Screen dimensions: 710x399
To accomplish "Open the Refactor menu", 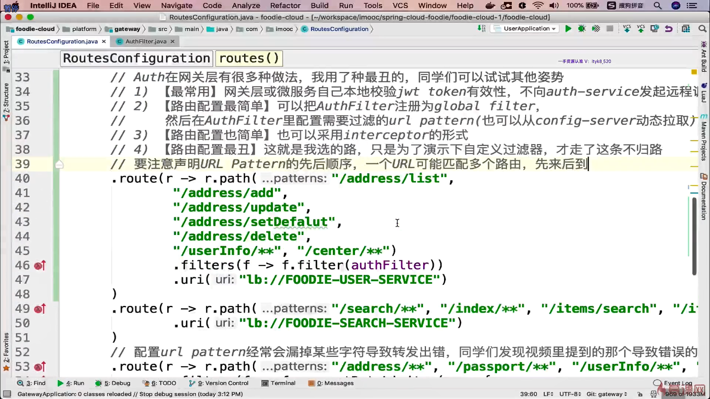I will 285,6.
